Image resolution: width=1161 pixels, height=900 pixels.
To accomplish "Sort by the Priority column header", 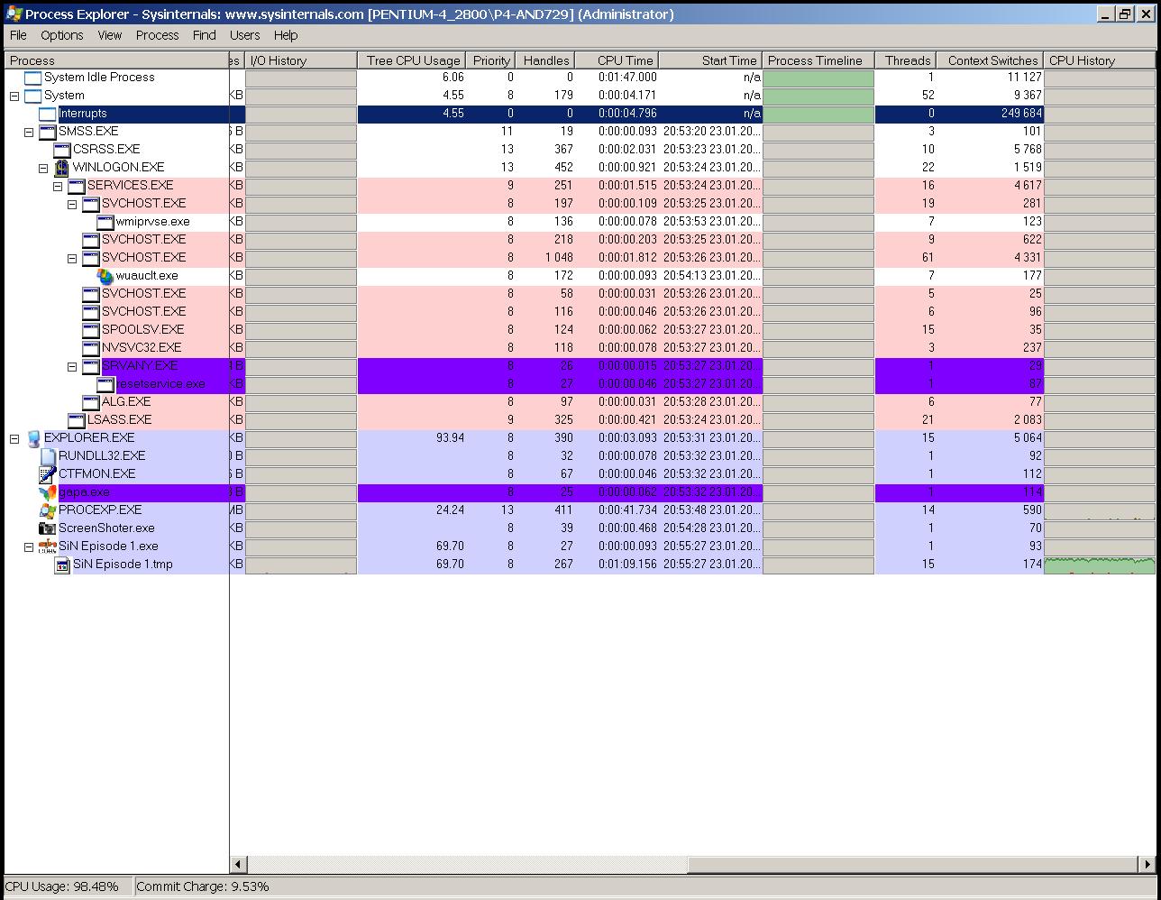I will [490, 60].
